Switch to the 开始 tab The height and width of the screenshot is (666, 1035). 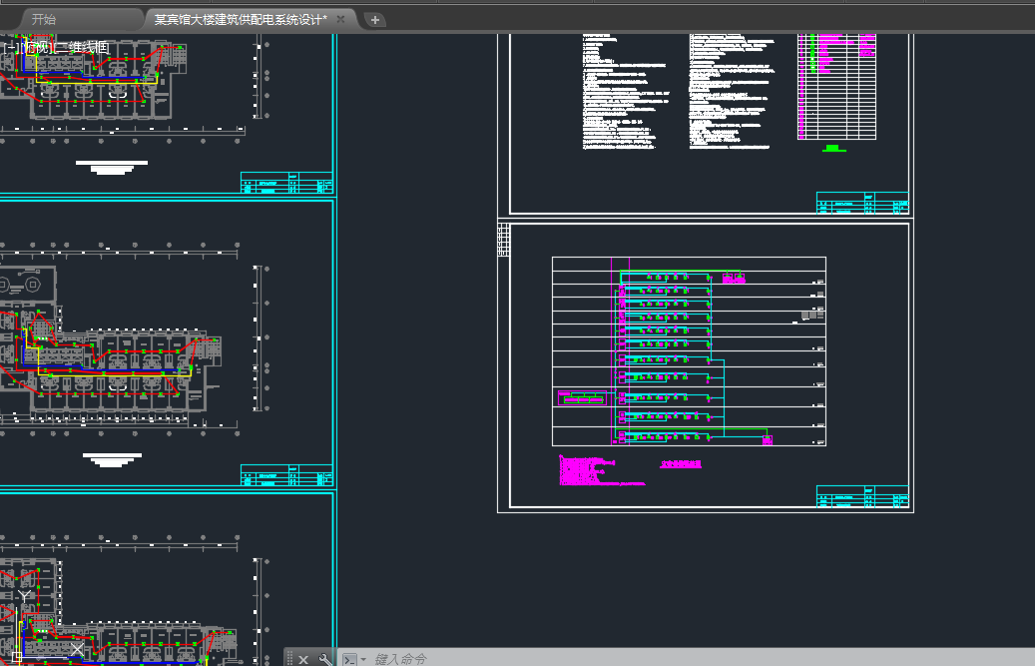44,19
